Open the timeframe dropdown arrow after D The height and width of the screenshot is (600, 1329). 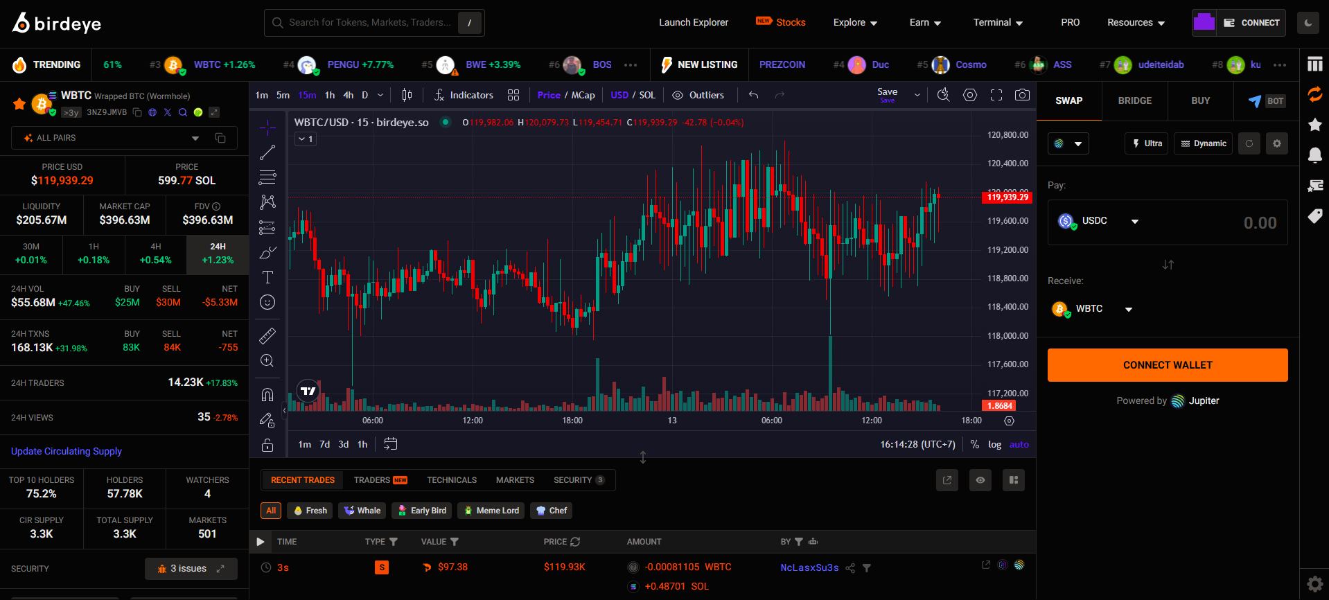pos(380,95)
